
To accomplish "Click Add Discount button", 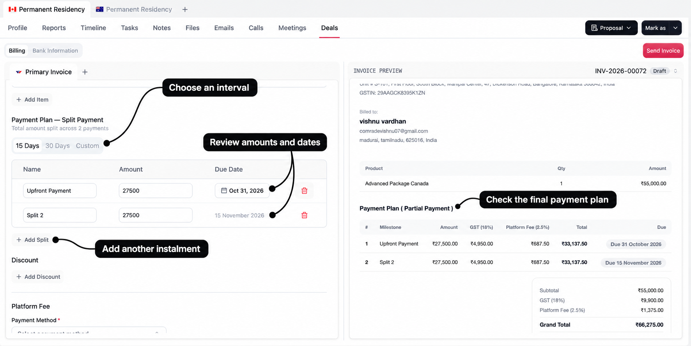I will click(x=38, y=277).
